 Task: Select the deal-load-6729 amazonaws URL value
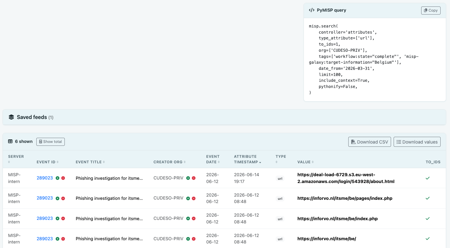pos(346,178)
